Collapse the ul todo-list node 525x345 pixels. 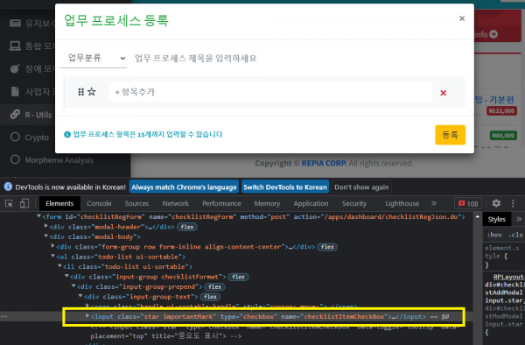pos(52,256)
